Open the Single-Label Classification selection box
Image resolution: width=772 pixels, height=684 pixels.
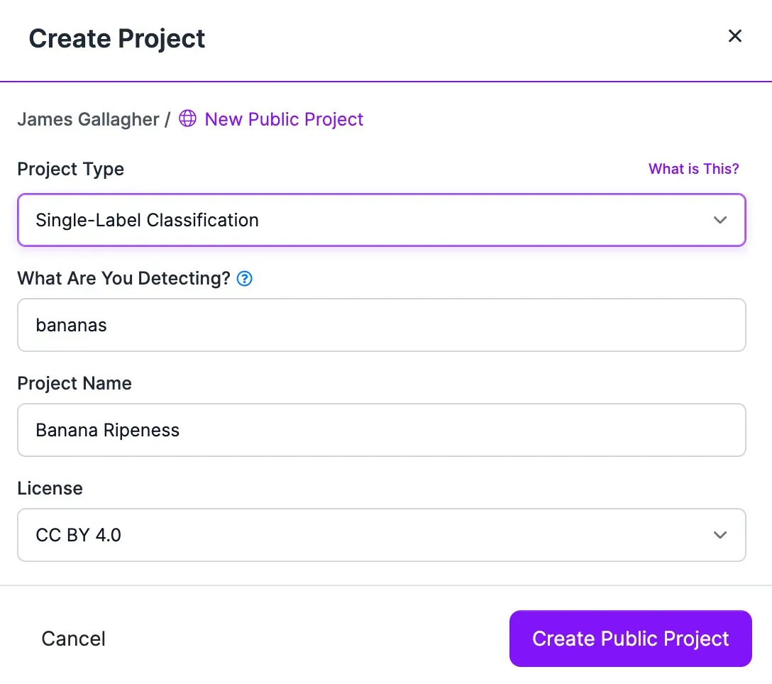coord(355,221)
